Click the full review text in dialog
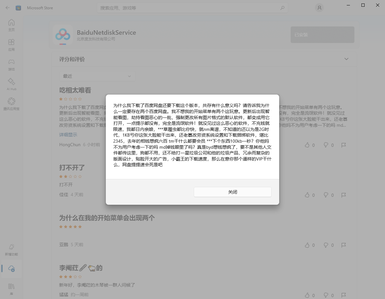 click(192, 135)
